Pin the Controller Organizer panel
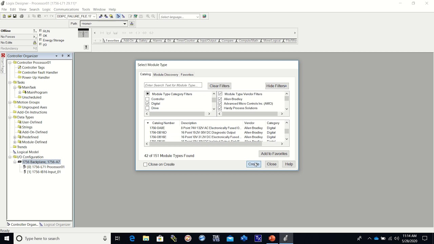This screenshot has width=434, height=244. click(62, 56)
